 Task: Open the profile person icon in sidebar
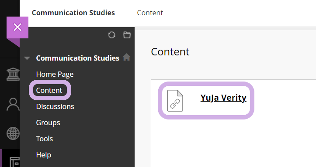13,104
